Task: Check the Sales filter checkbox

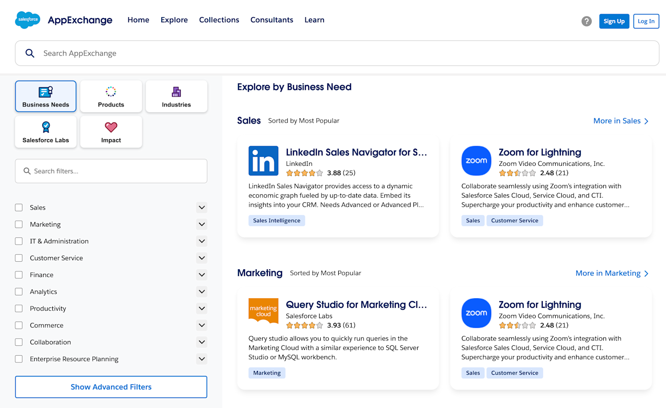Action: (x=19, y=208)
